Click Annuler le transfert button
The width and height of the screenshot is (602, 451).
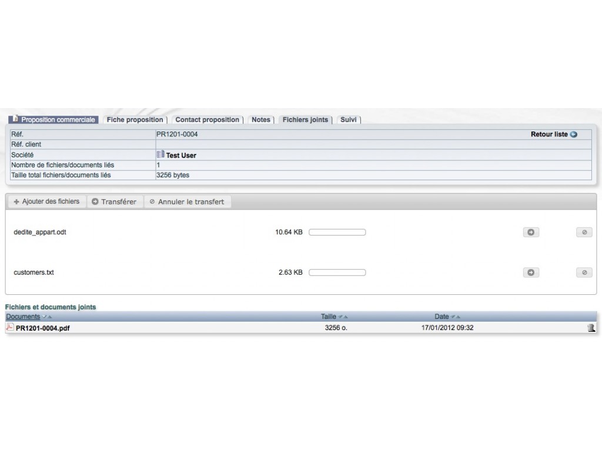[x=187, y=201]
